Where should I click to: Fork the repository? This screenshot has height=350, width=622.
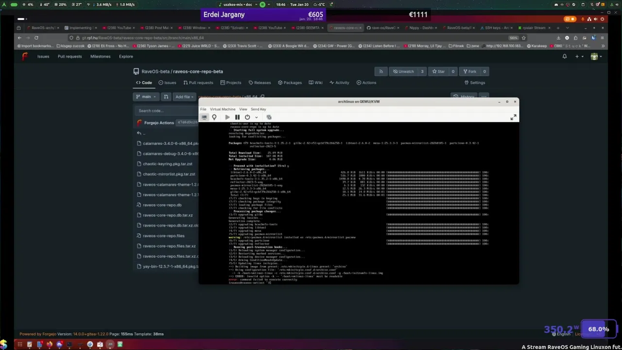(x=469, y=71)
